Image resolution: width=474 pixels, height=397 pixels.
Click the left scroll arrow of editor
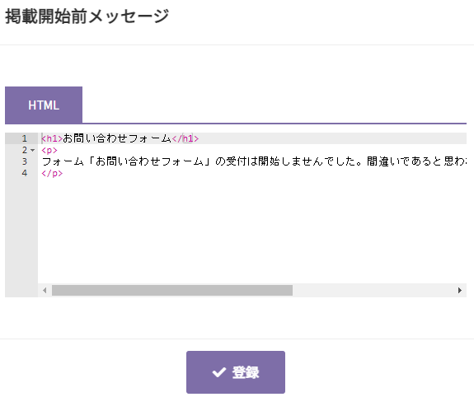click(45, 291)
